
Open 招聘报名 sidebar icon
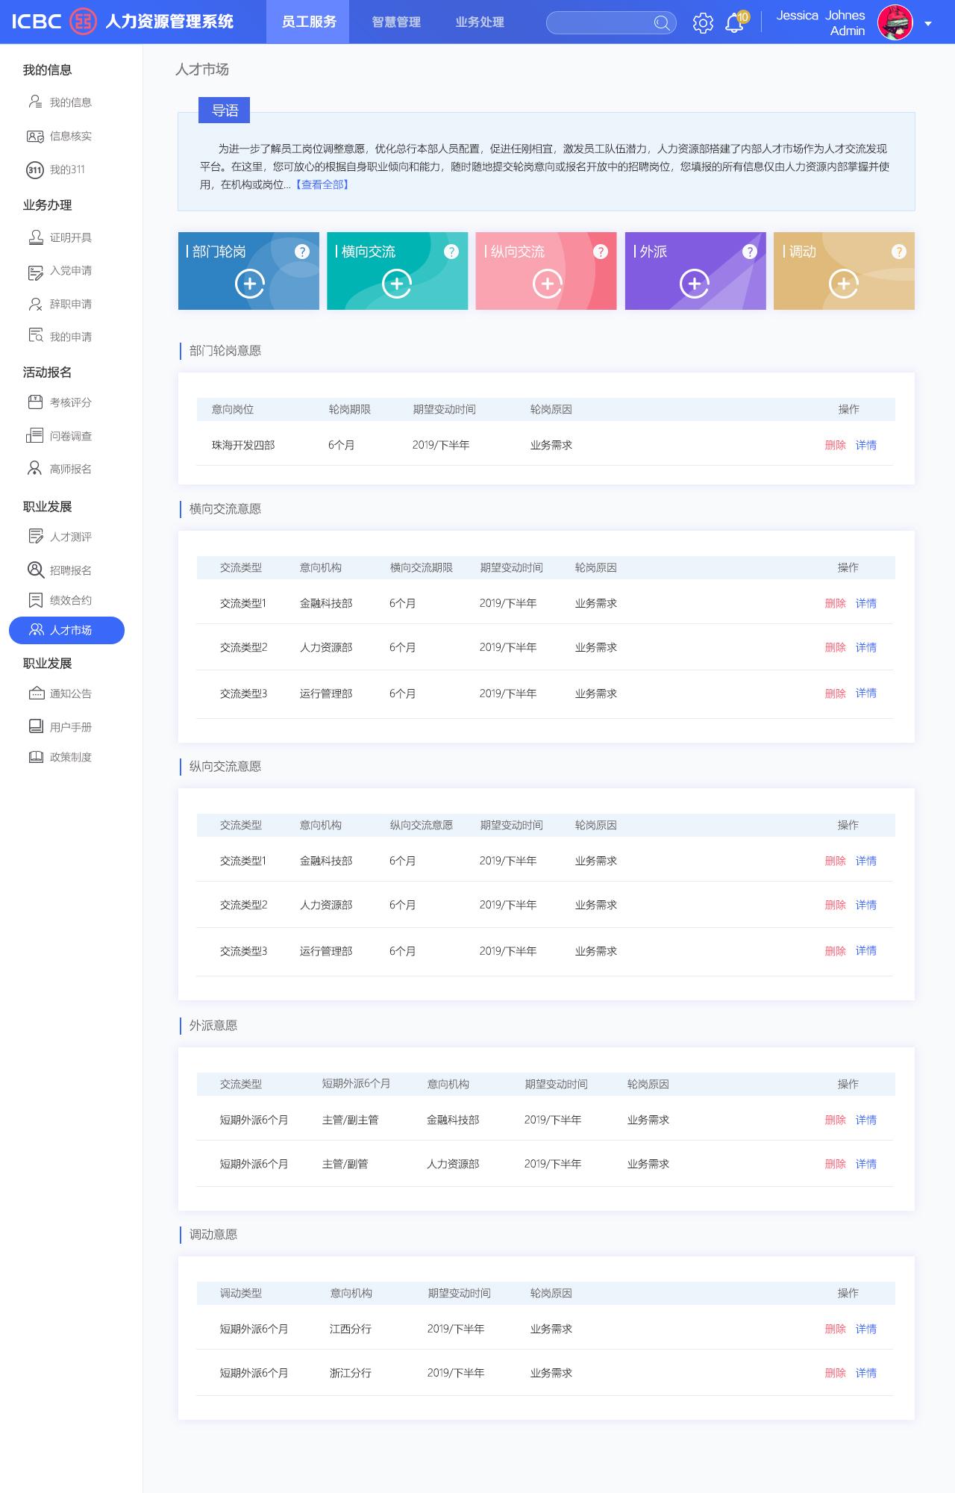(35, 570)
